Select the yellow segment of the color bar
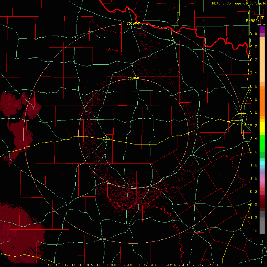267x267 pixels. [262, 127]
